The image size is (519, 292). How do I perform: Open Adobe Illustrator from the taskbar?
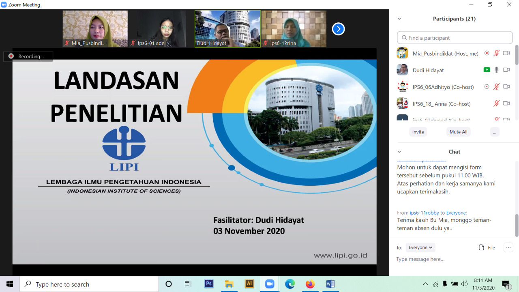click(x=249, y=284)
